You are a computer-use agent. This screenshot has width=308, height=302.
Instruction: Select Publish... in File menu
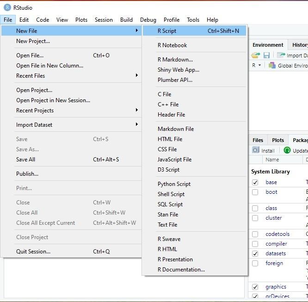tap(72, 174)
